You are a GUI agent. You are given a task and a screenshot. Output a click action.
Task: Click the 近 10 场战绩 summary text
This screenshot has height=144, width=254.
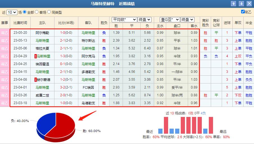(186, 113)
